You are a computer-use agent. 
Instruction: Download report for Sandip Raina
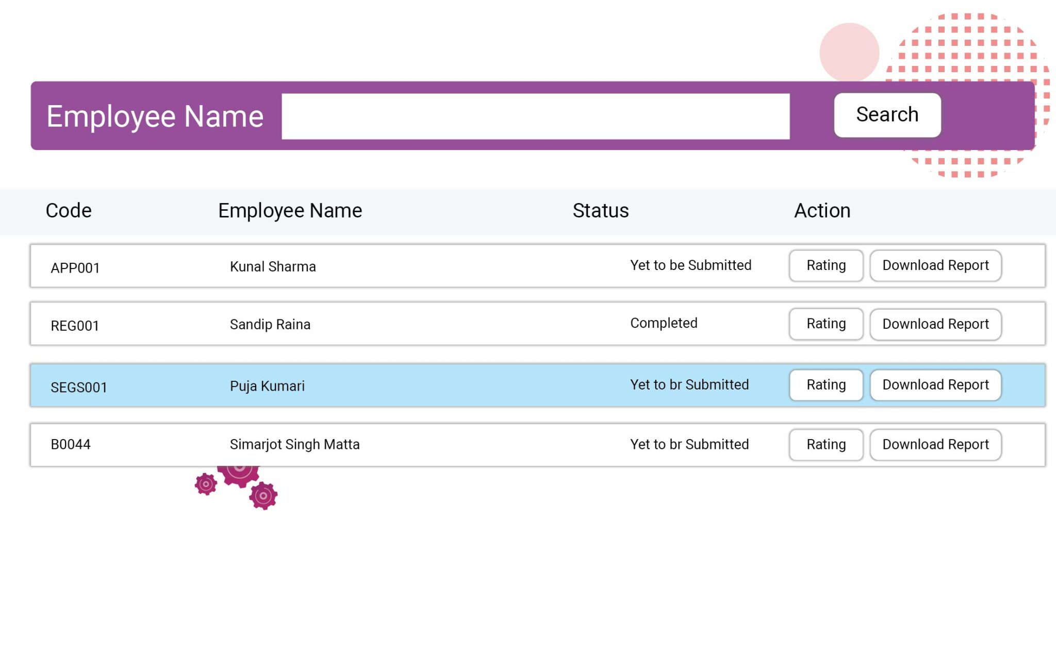click(x=935, y=324)
